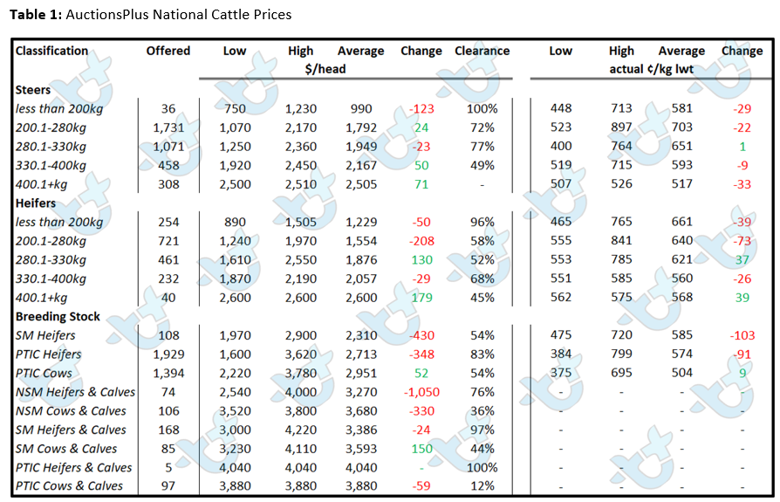Select the ¢/kg low value '375'
This screenshot has height=502, width=780.
(x=561, y=373)
